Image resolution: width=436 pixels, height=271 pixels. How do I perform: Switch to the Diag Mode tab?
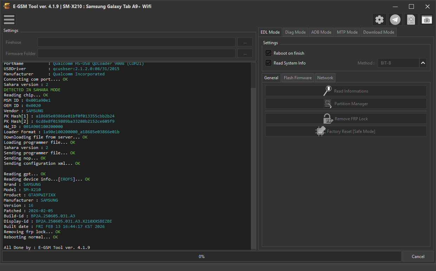(295, 32)
